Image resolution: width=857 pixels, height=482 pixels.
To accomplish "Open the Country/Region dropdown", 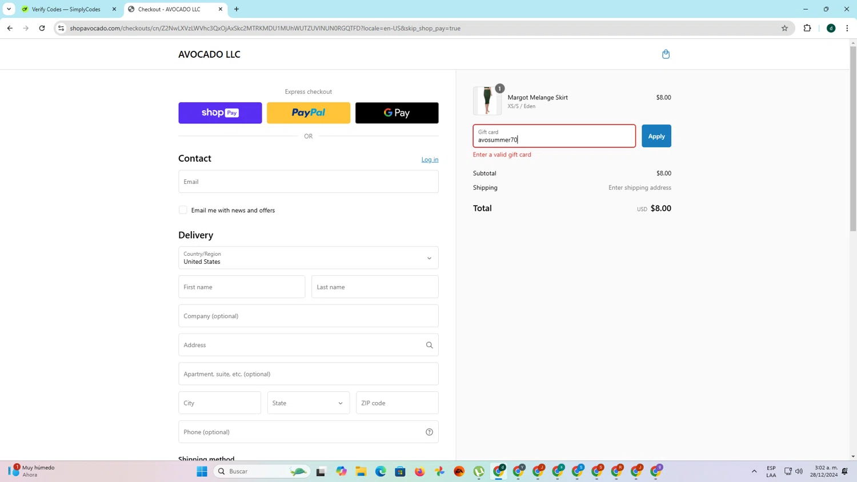I will click(x=309, y=258).
